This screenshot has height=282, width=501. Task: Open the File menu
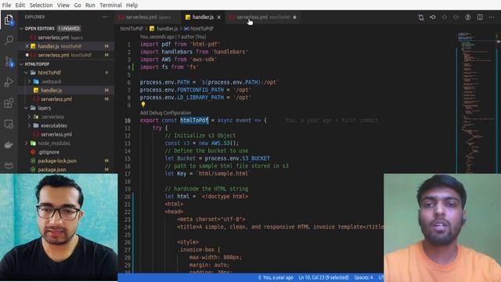[6, 5]
